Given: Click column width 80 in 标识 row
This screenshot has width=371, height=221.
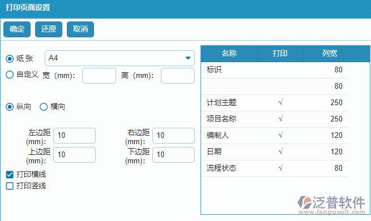Looking at the screenshot, I should 338,70.
